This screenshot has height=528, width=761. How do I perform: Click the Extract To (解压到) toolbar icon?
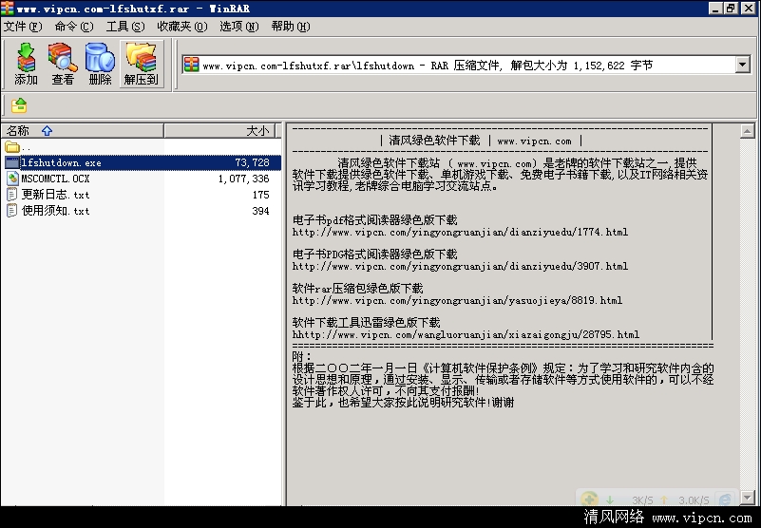(142, 64)
